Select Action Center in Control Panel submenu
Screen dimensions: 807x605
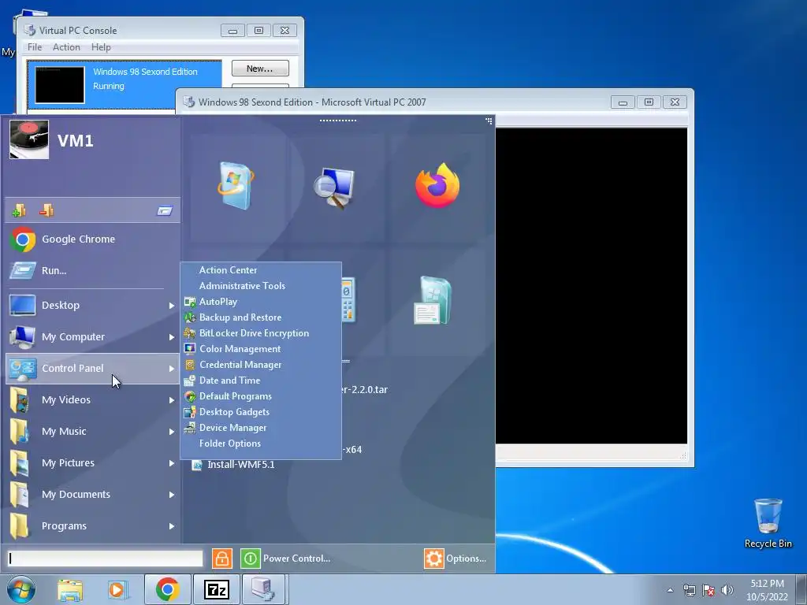261,270
